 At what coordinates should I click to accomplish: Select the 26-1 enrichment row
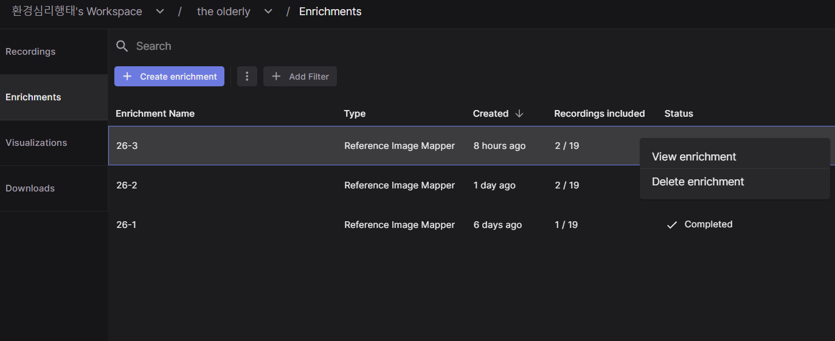[471, 225]
